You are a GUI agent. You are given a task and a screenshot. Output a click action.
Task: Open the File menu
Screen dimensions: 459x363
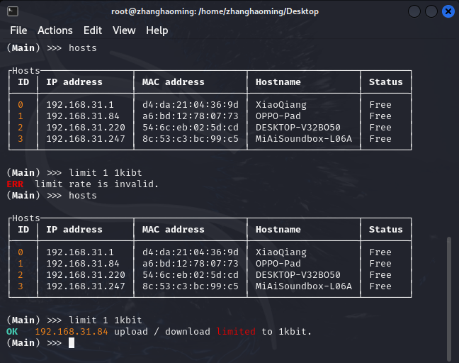tap(18, 30)
